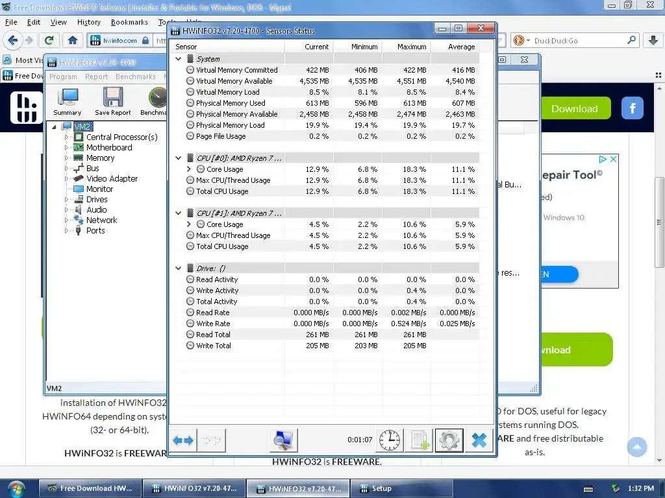Click the Write Total sensor icon
The image size is (665, 498).
(x=190, y=346)
